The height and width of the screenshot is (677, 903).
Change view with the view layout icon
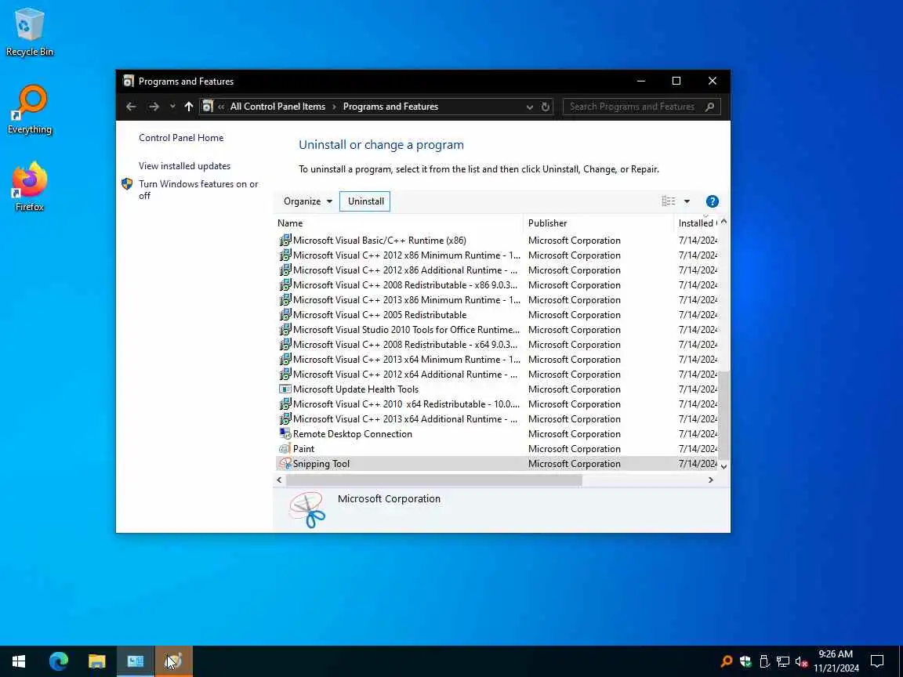(x=669, y=201)
